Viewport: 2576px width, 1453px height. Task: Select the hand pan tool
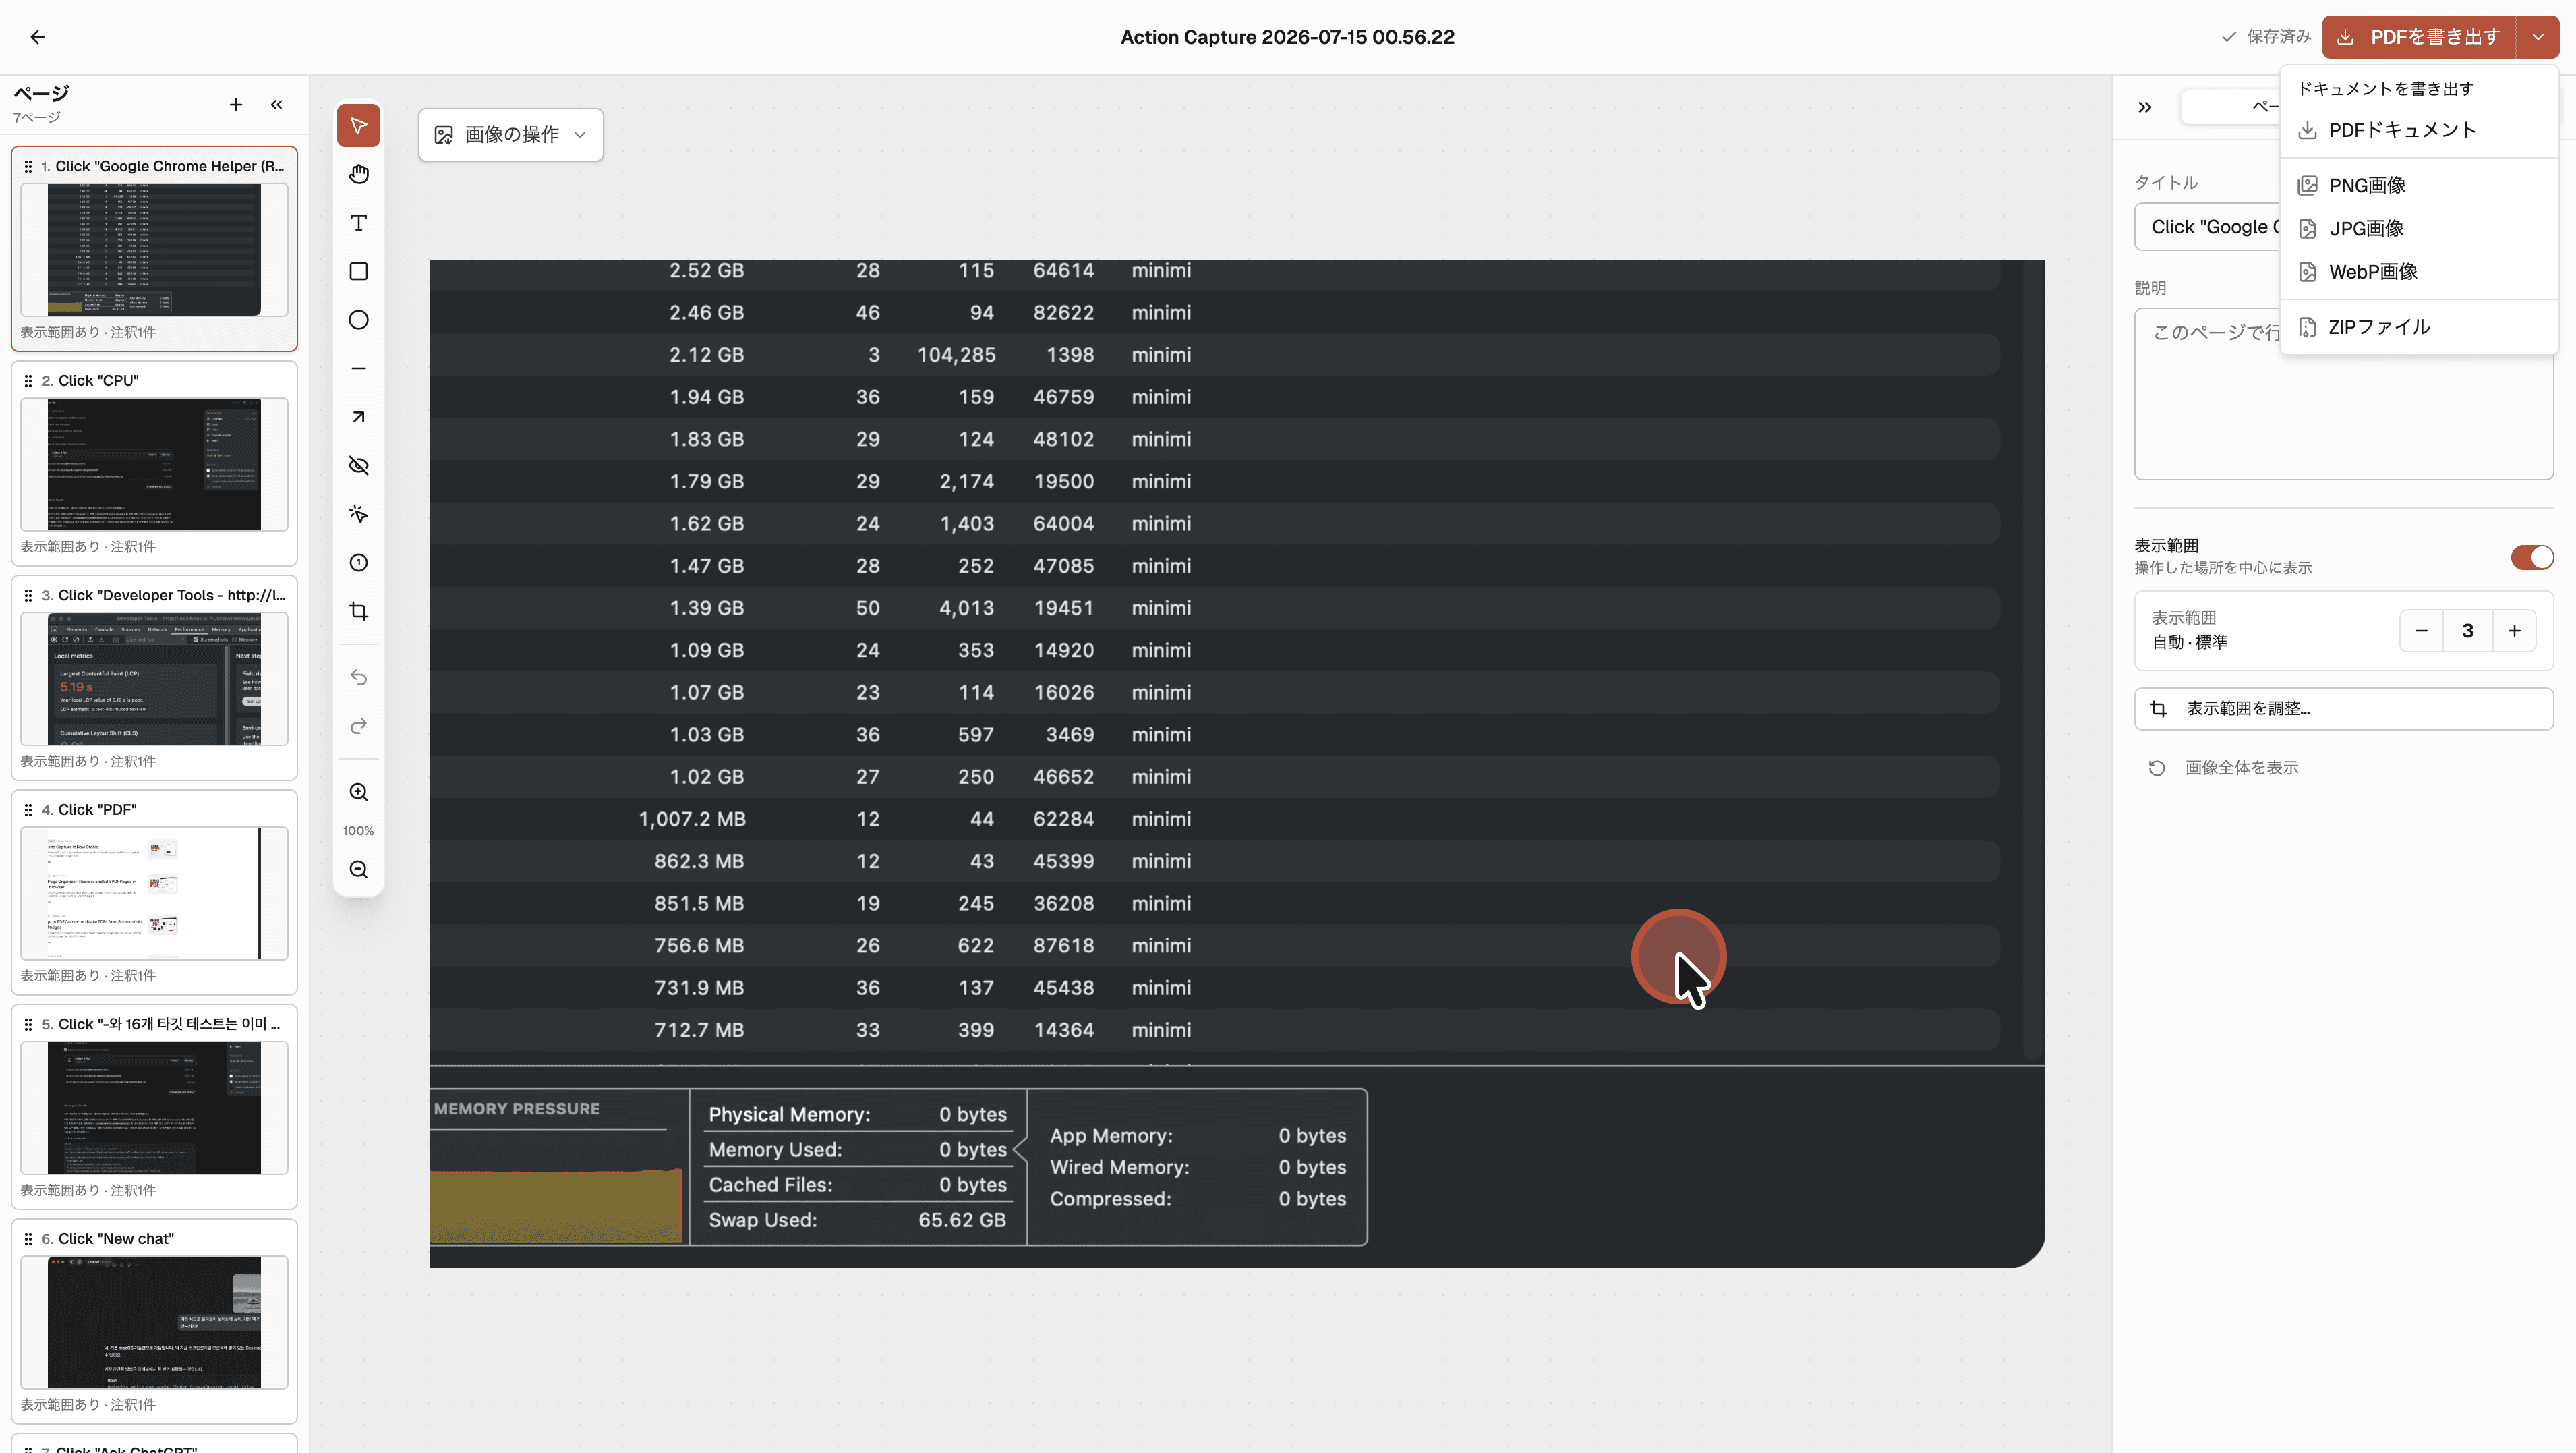(x=358, y=174)
